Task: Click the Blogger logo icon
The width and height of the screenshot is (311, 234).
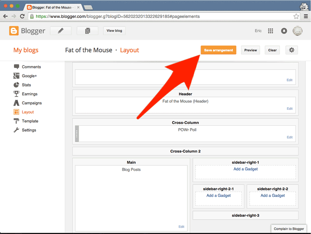Action: pos(14,31)
